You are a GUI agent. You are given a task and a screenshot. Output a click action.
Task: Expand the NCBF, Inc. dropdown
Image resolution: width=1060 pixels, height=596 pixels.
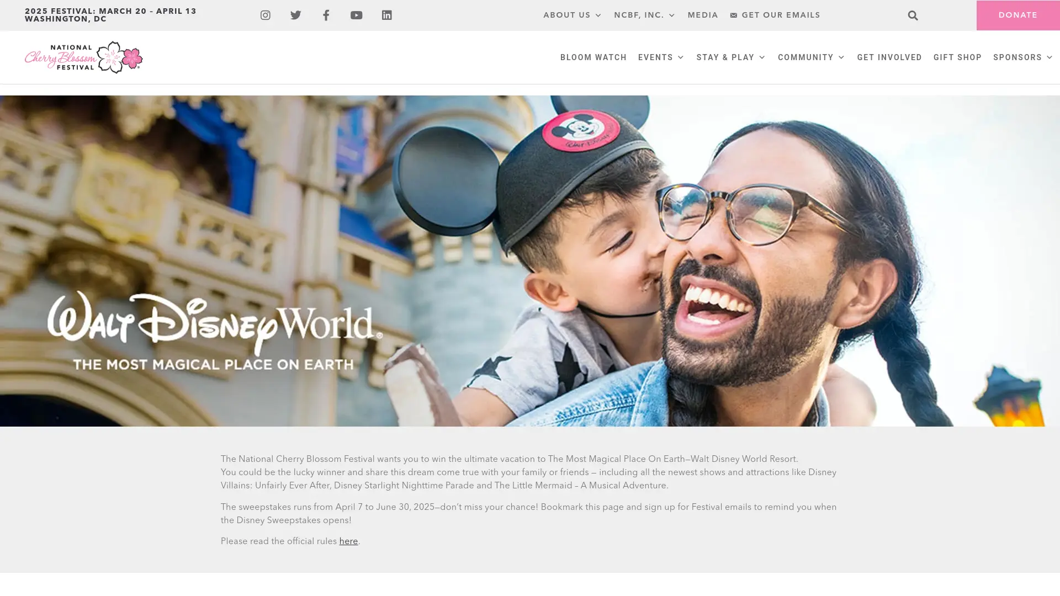pyautogui.click(x=645, y=15)
